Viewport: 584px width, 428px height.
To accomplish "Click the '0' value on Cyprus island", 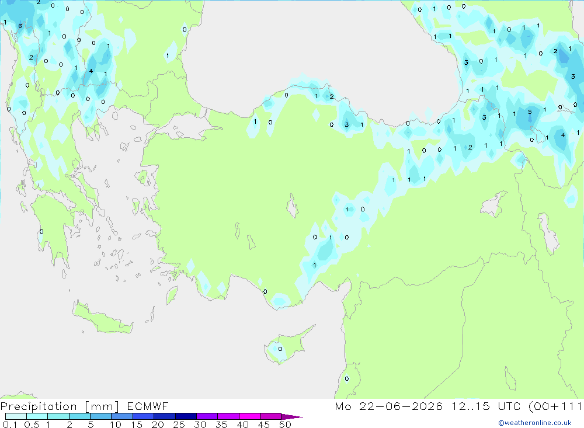I will [280, 349].
